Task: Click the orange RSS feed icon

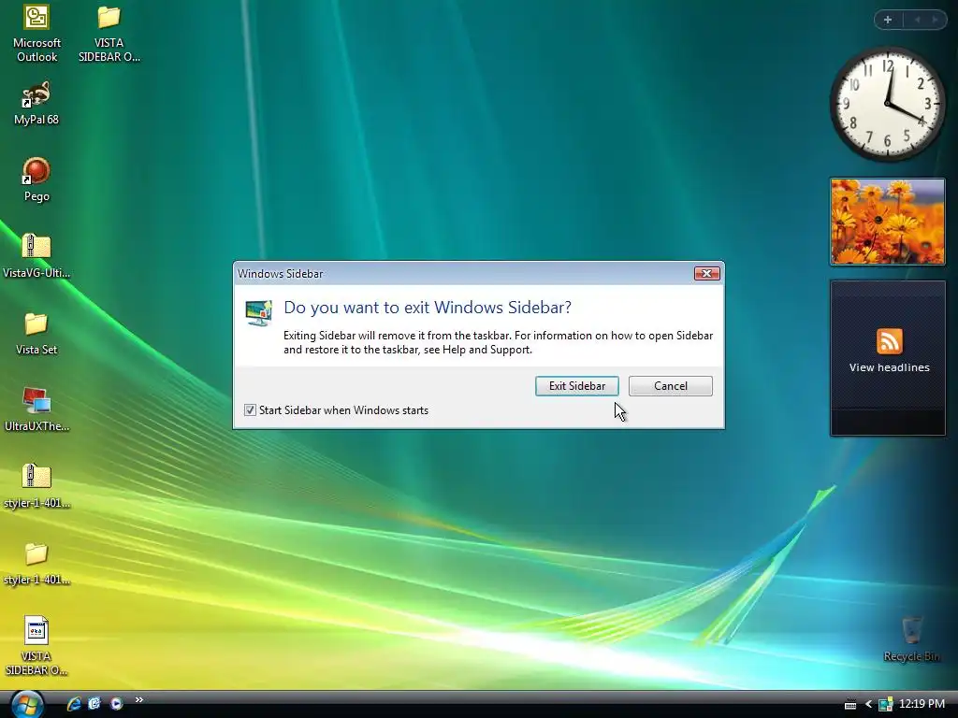Action: click(x=889, y=341)
